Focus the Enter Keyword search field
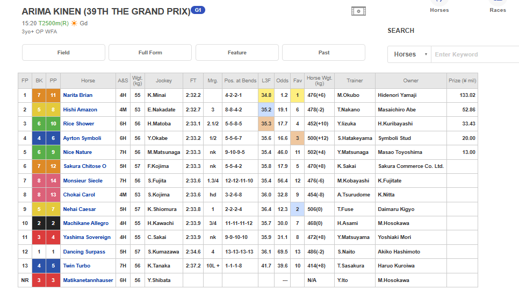 [475, 54]
